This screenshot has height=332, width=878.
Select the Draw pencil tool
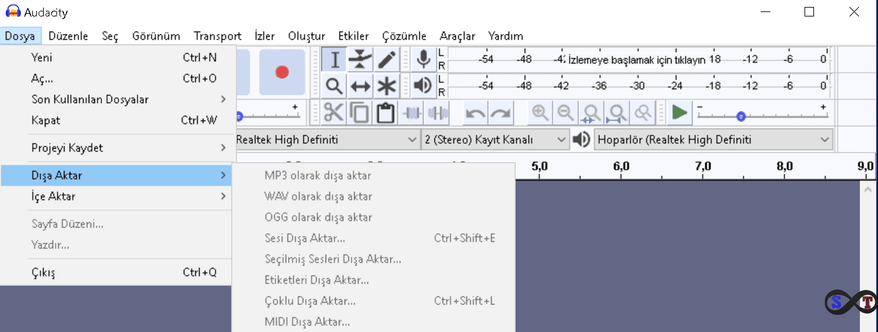click(x=386, y=60)
